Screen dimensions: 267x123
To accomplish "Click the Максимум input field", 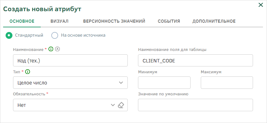I will (227, 83).
